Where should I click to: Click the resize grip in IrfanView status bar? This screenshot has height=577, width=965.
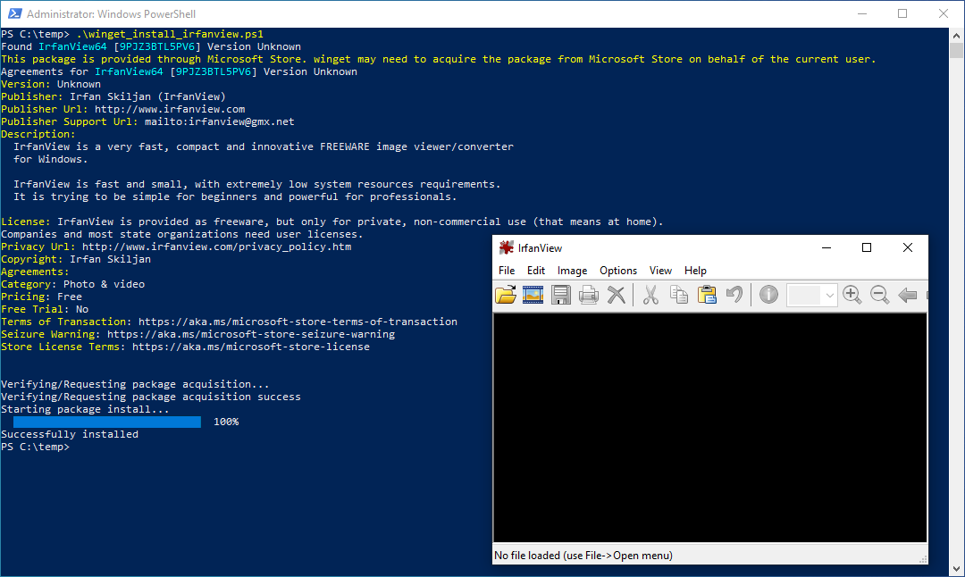point(922,559)
